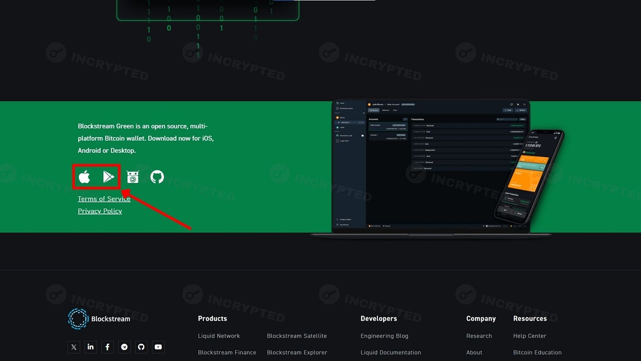This screenshot has height=361, width=641.
Task: Click the Developers footer heading
Action: [x=379, y=318]
